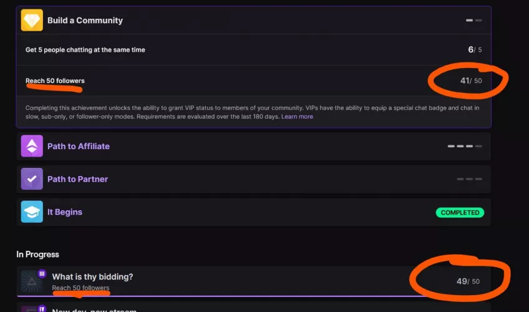Click the COMPLETED badge on It Begins
The height and width of the screenshot is (312, 529).
coord(460,213)
